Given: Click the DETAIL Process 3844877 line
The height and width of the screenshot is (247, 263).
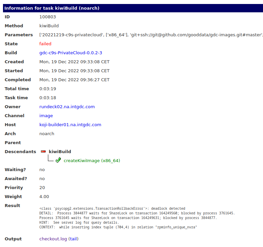Looking at the screenshot, I should [137, 213].
